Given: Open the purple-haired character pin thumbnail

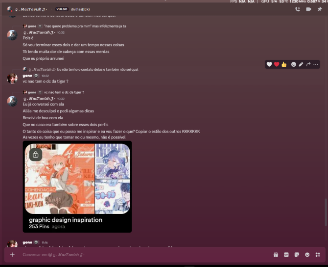Looking at the screenshot, I should [113, 161].
